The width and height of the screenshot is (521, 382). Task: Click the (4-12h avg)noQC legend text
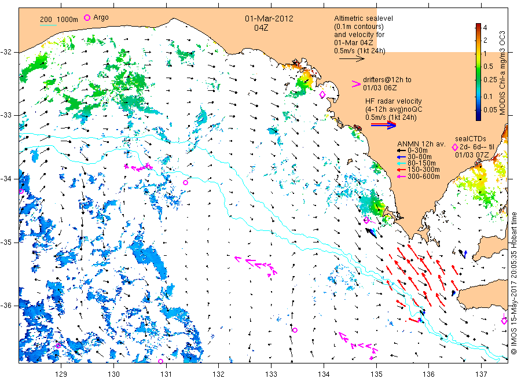[394, 109]
